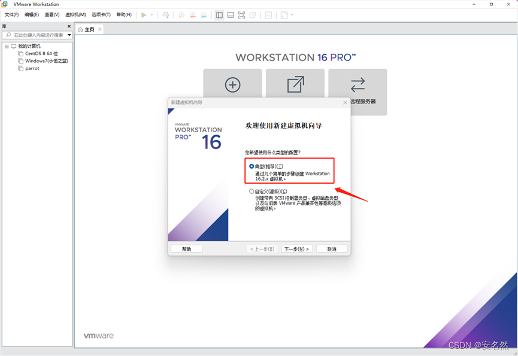Select the CentOS 8 64 位 virtual machine

pos(42,53)
